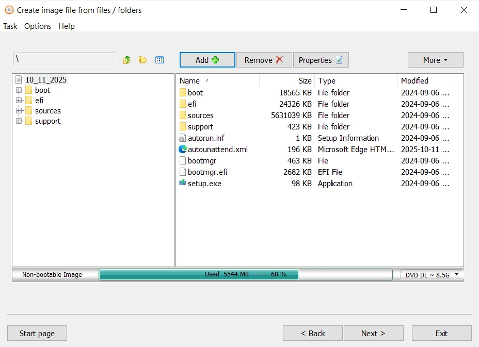Viewport: 479px width, 347px height.
Task: Click the used space progress bar
Action: click(245, 274)
